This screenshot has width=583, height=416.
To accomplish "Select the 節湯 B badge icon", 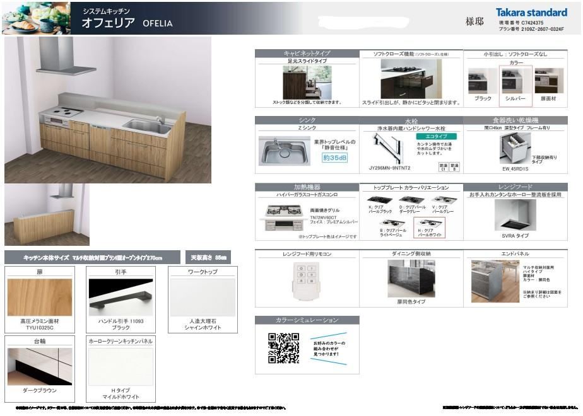I will pos(454,167).
